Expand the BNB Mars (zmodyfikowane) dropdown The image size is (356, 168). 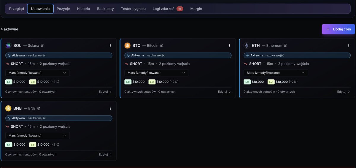[x=38, y=136]
